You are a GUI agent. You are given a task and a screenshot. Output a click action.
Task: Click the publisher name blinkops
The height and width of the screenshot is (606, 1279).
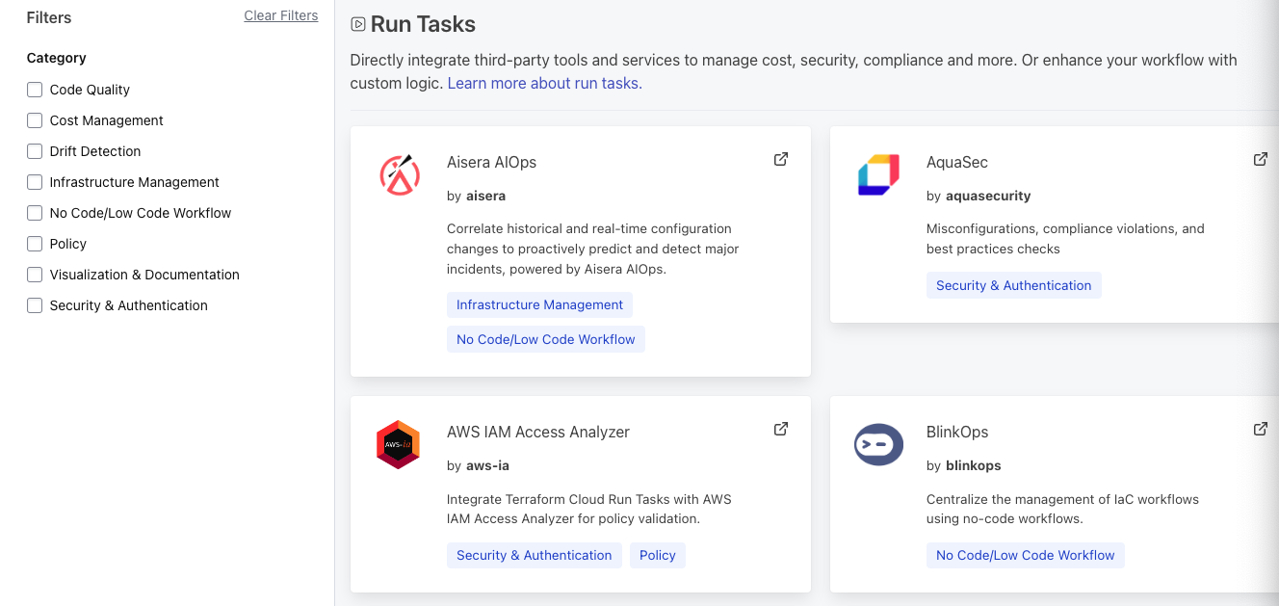[974, 465]
